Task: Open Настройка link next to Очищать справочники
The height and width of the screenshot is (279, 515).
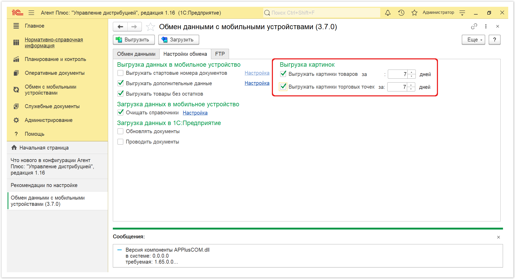Action: 195,113
